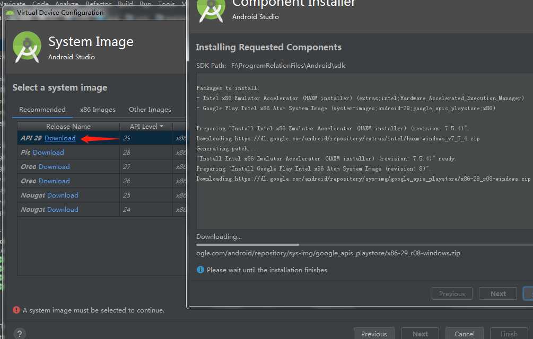Click Next in Component Installer dialog

498,293
